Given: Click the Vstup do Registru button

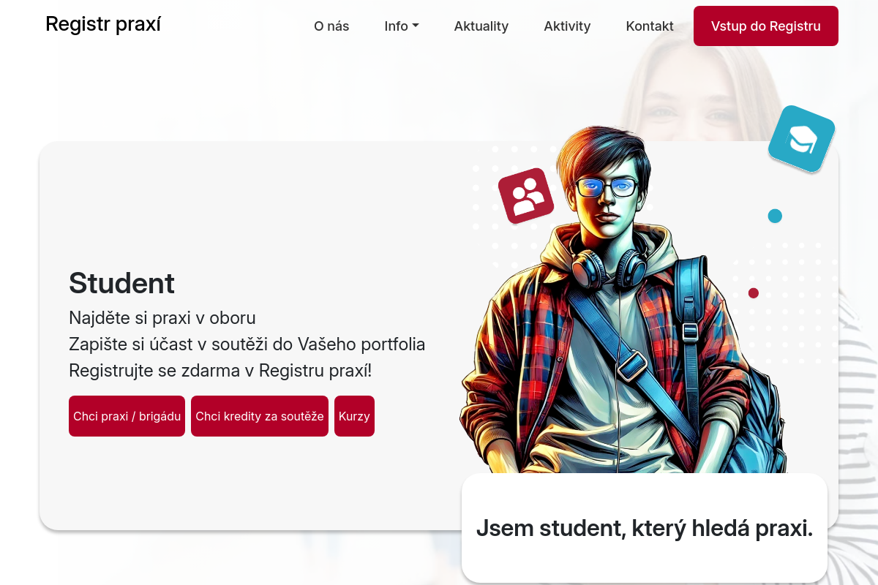Looking at the screenshot, I should (766, 26).
